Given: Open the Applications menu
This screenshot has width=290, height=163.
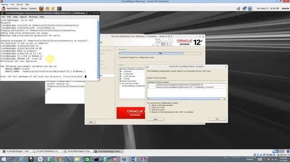Looking at the screenshot, I should tap(13, 9).
